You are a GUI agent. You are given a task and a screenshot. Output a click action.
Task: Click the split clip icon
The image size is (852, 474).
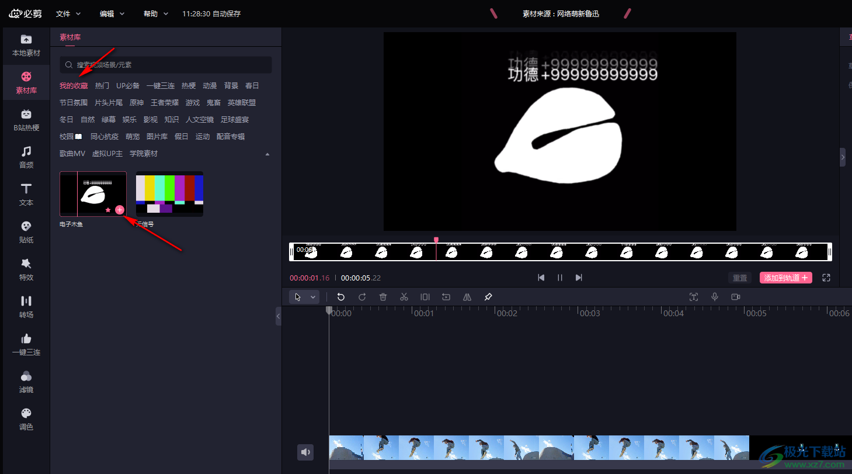pos(425,297)
